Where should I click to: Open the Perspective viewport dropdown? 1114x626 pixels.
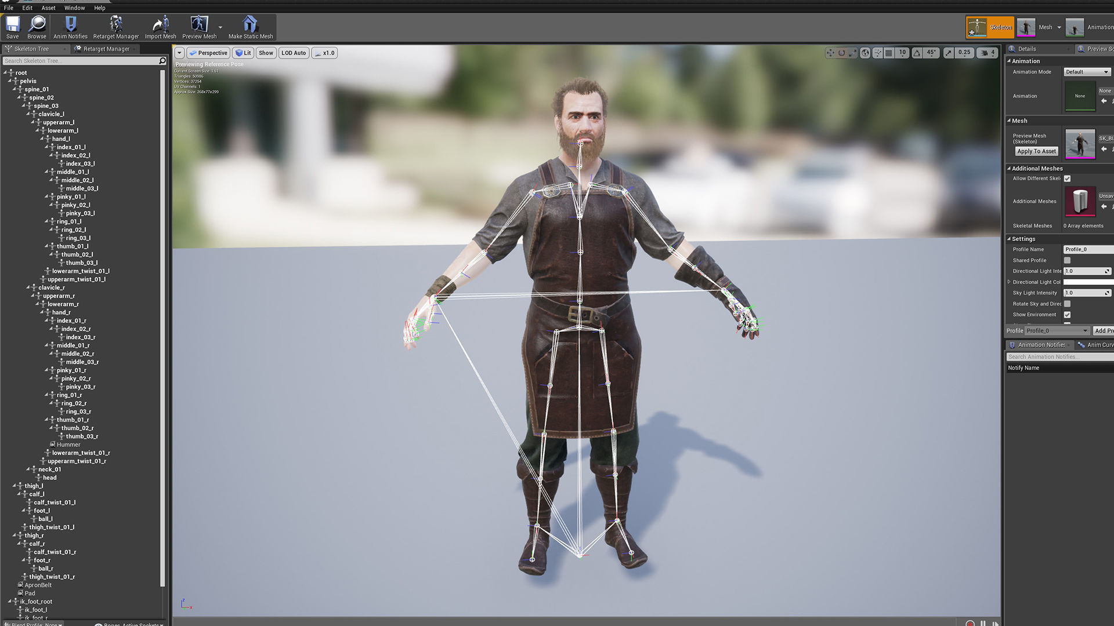tap(208, 53)
